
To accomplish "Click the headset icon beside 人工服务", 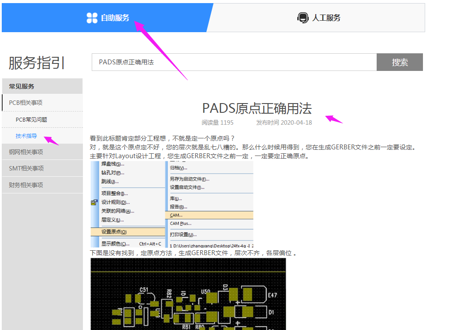I will [303, 18].
